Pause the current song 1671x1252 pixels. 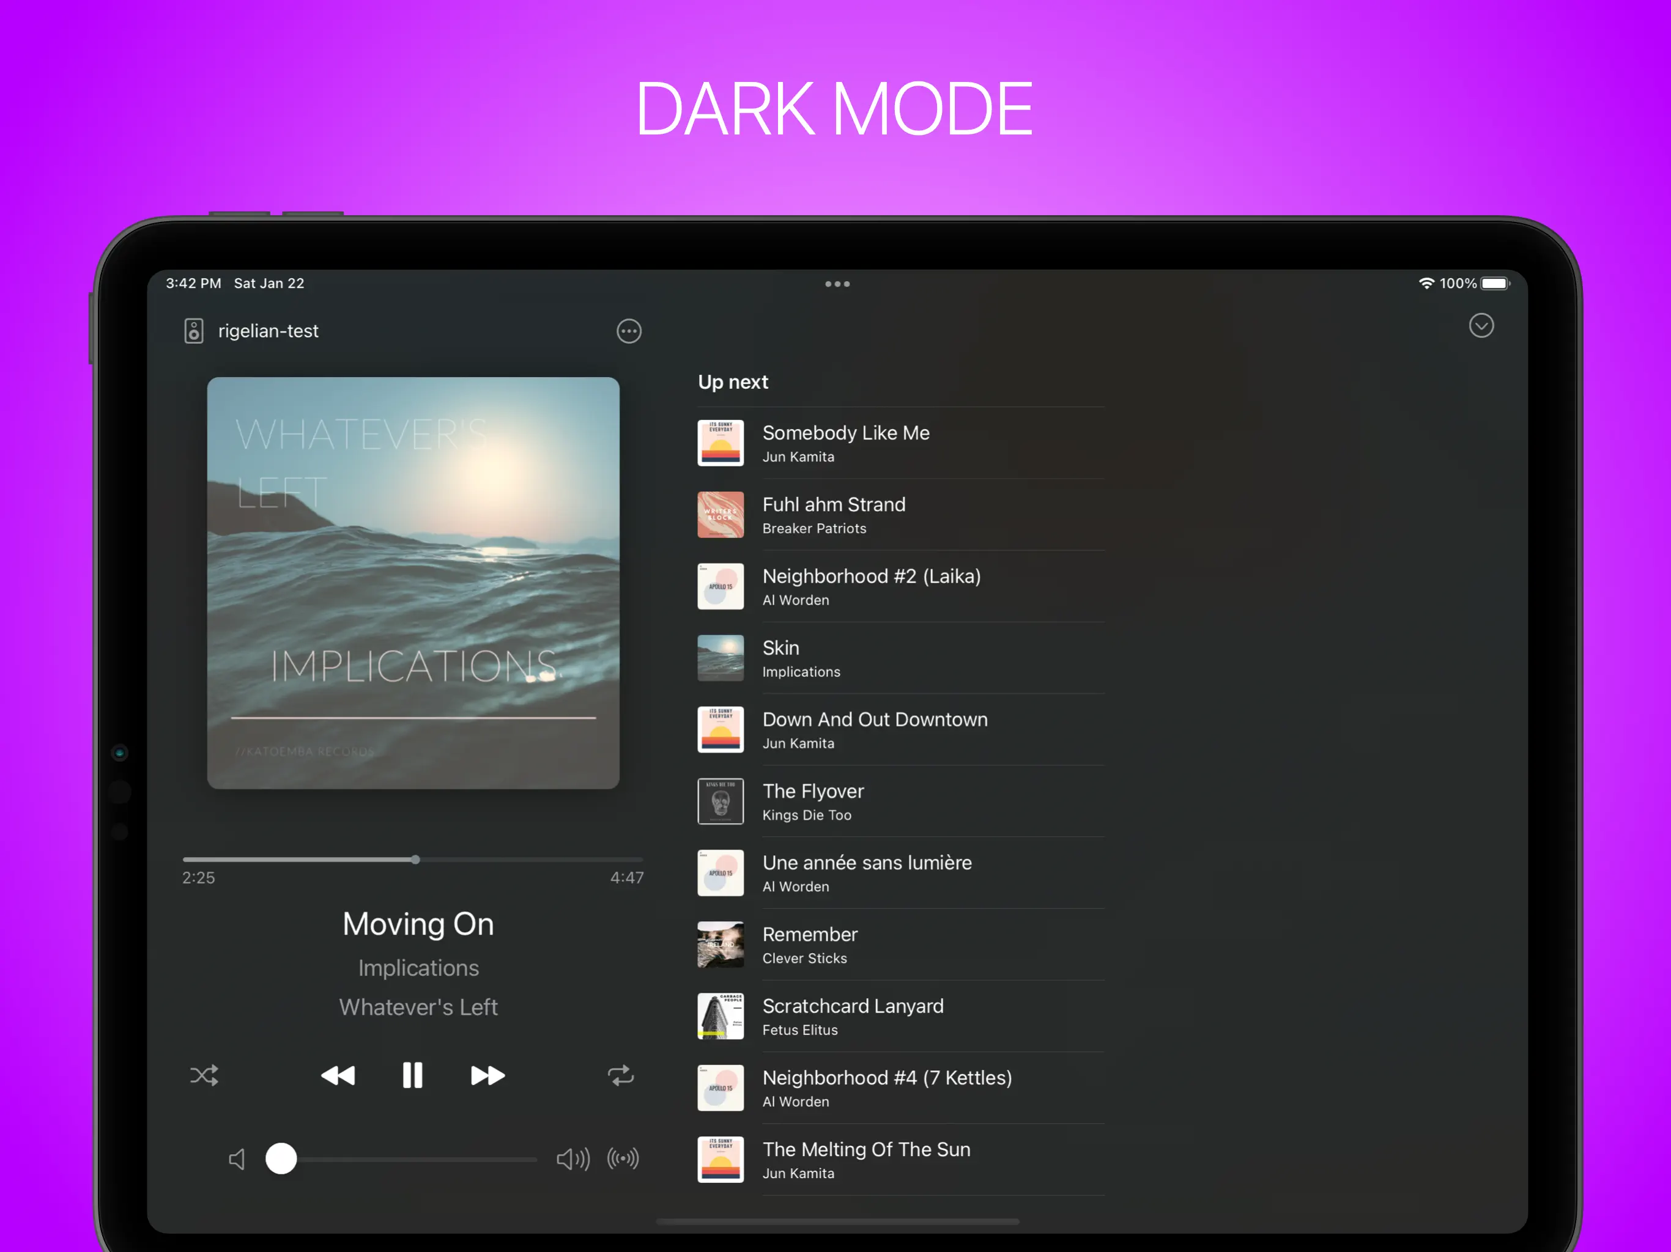click(412, 1075)
